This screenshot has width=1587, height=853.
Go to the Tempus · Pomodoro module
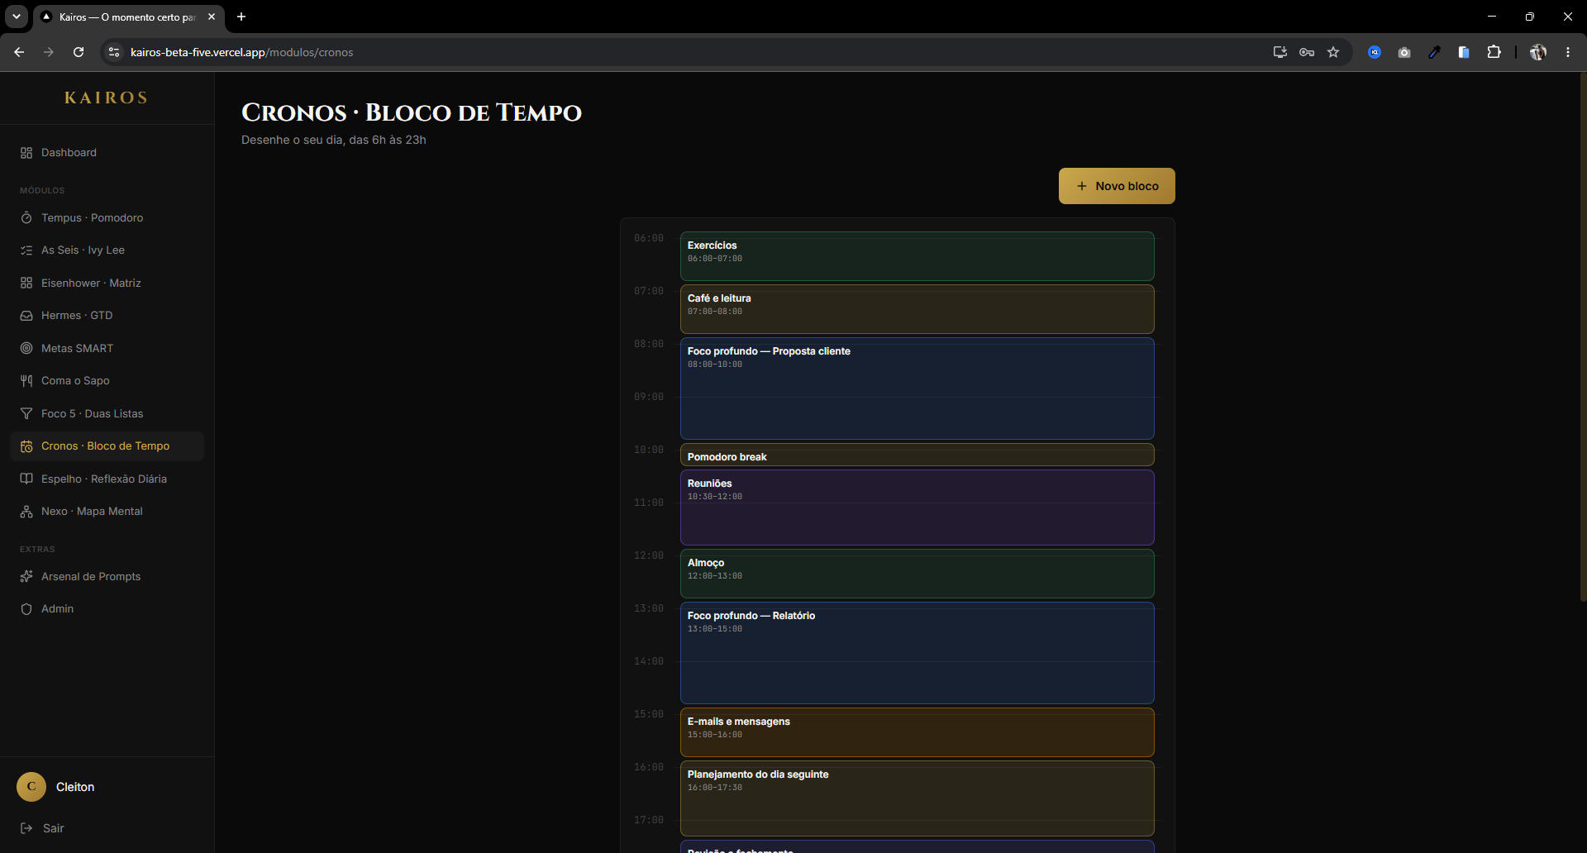tap(107, 218)
